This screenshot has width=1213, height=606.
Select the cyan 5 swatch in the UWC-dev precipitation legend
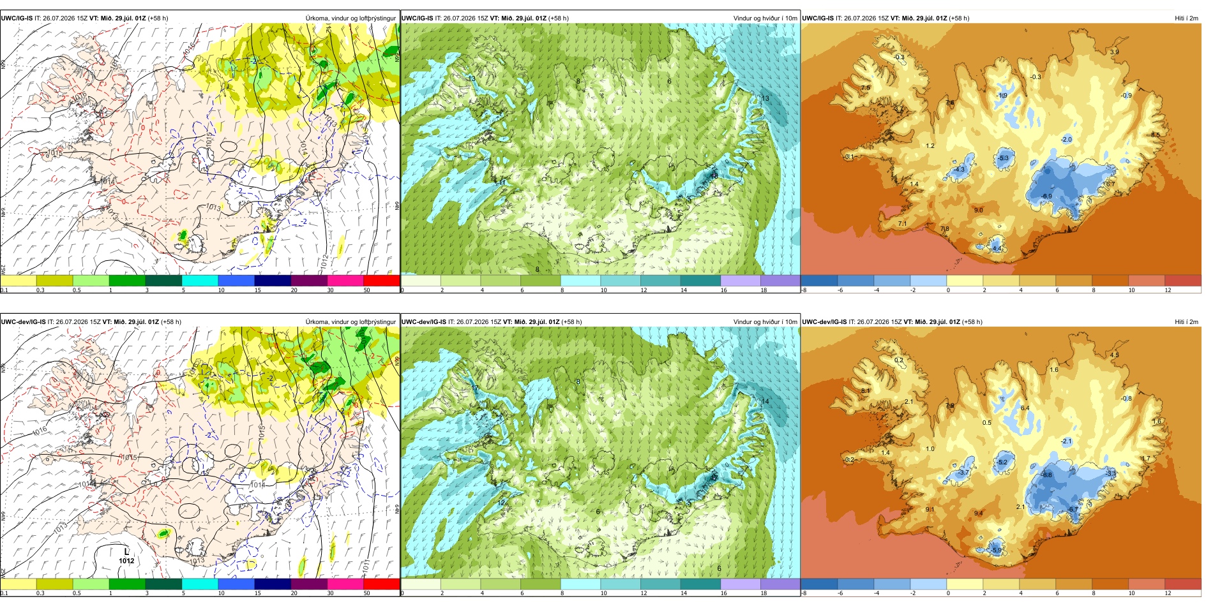tap(200, 584)
